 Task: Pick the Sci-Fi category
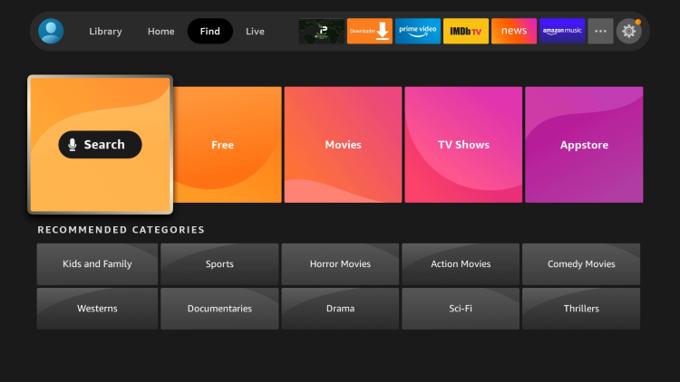tap(461, 309)
